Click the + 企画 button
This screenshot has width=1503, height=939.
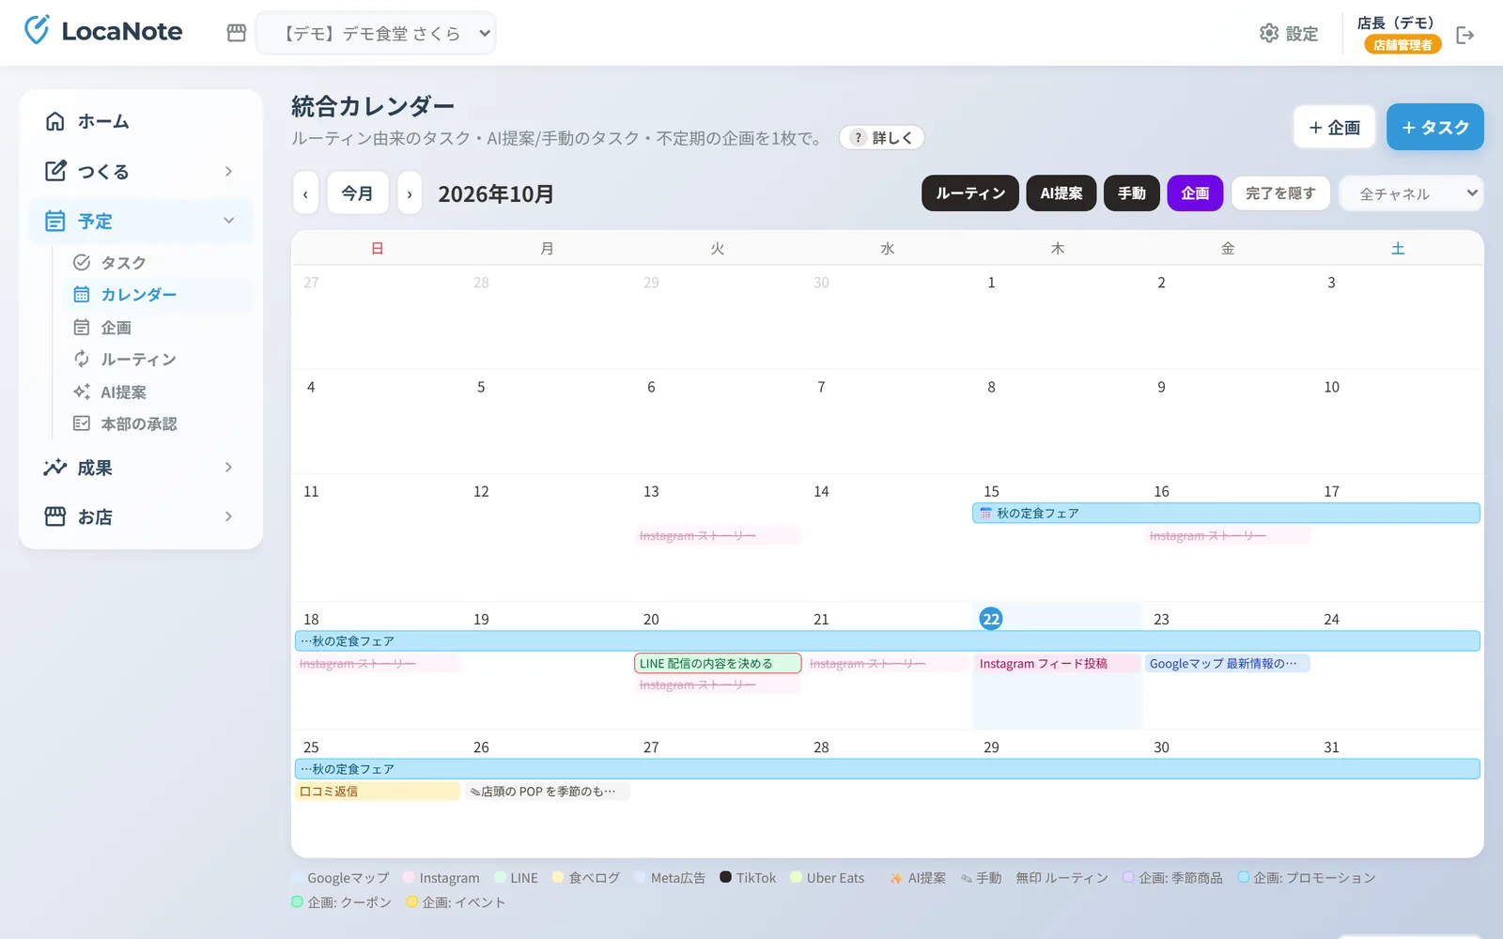[x=1334, y=127]
